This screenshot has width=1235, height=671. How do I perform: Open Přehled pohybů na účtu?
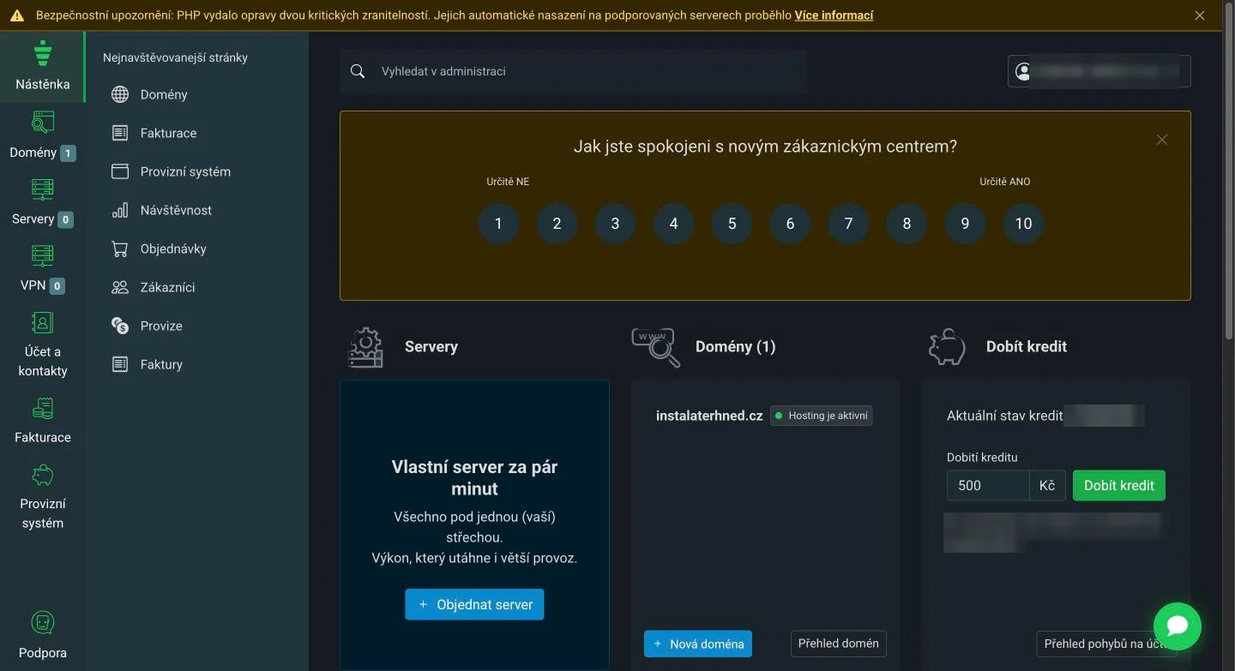point(1107,644)
